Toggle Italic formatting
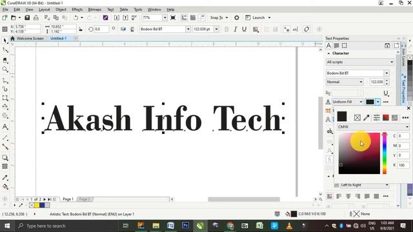 (235, 29)
